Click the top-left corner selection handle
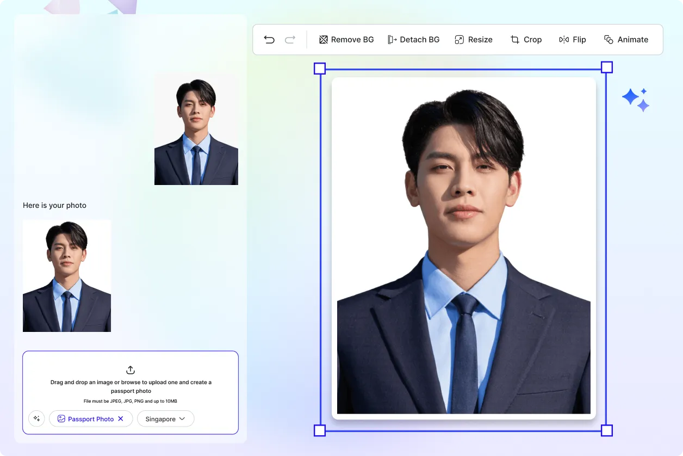Viewport: 683px width, 456px height. 320,67
